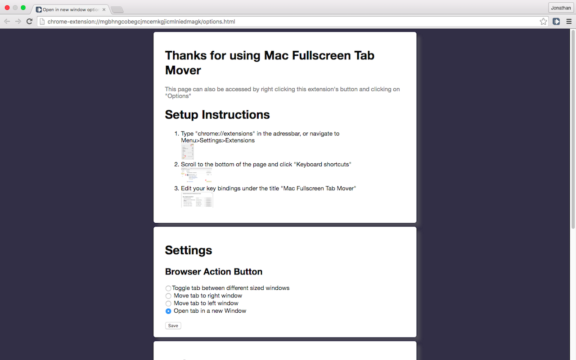Open the extensions menu screenshot thumbnail under step 1
This screenshot has height=360, width=576.
[187, 152]
